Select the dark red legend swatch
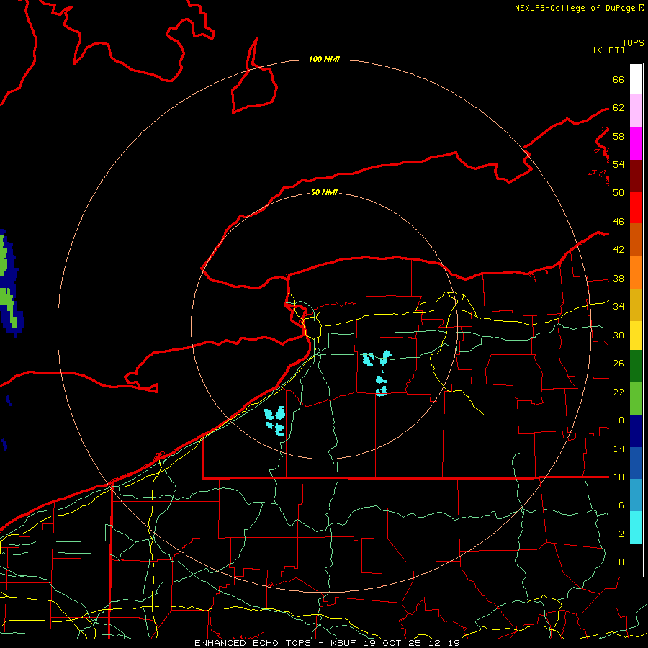 click(636, 176)
